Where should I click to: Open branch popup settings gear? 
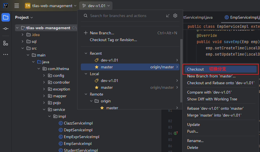(x=175, y=16)
